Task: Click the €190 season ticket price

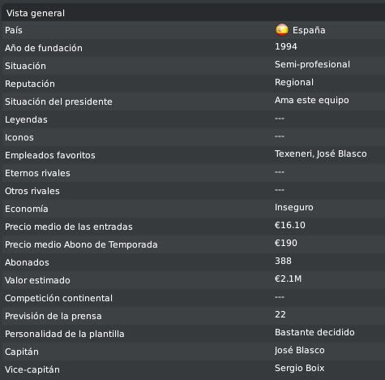Action: point(286,243)
